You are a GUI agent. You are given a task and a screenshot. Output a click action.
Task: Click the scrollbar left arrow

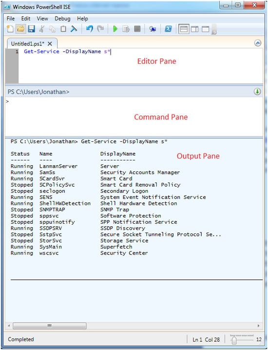tap(9, 326)
